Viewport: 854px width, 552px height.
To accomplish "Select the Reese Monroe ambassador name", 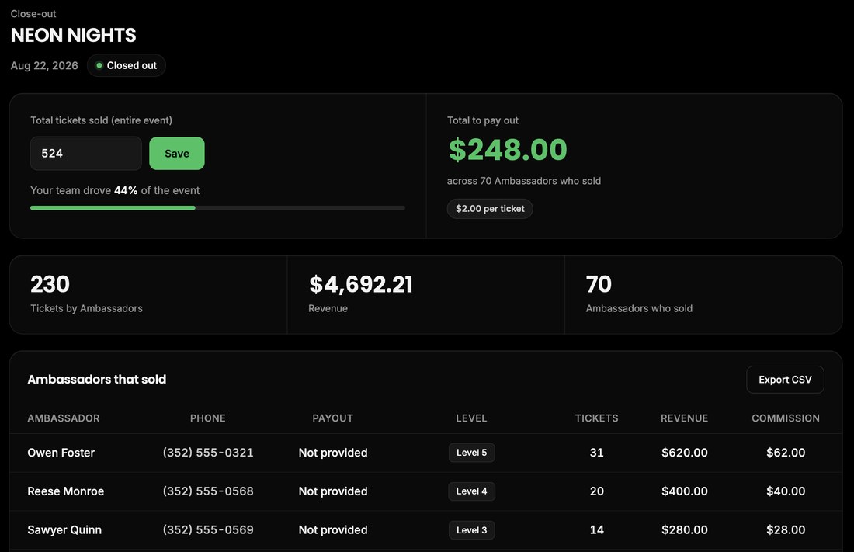I will (66, 491).
